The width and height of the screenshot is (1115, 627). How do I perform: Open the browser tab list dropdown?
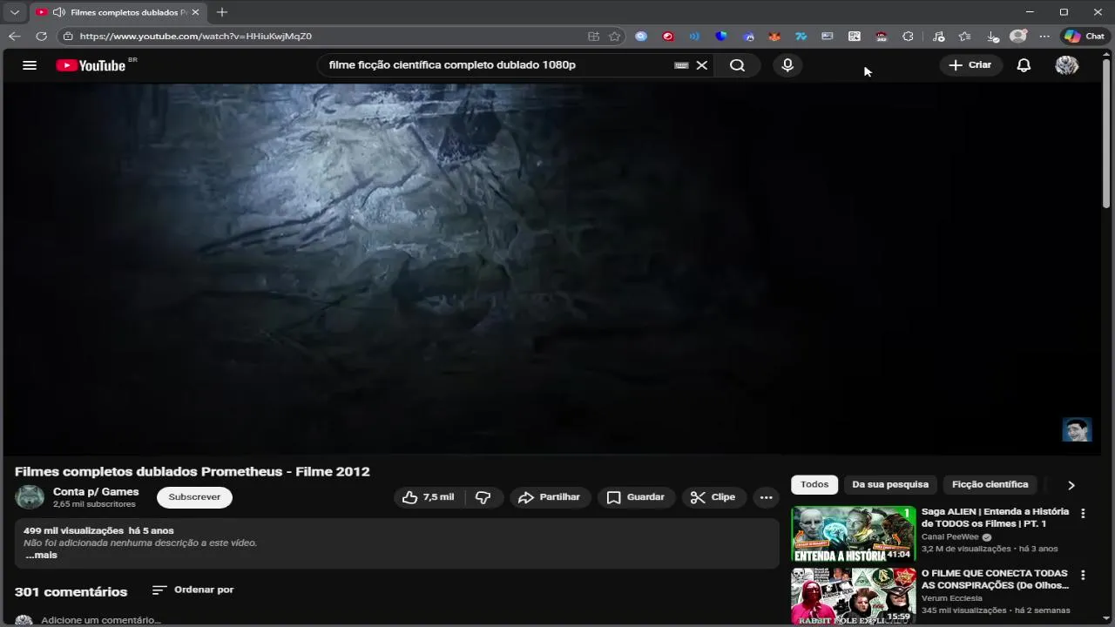(14, 12)
